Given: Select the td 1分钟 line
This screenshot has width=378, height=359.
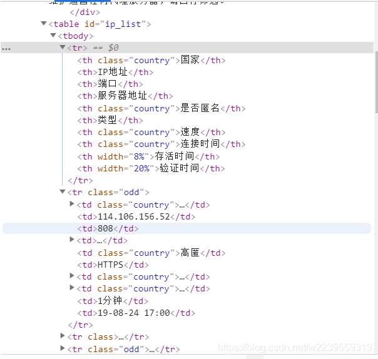Looking at the screenshot, I should coord(113,301).
